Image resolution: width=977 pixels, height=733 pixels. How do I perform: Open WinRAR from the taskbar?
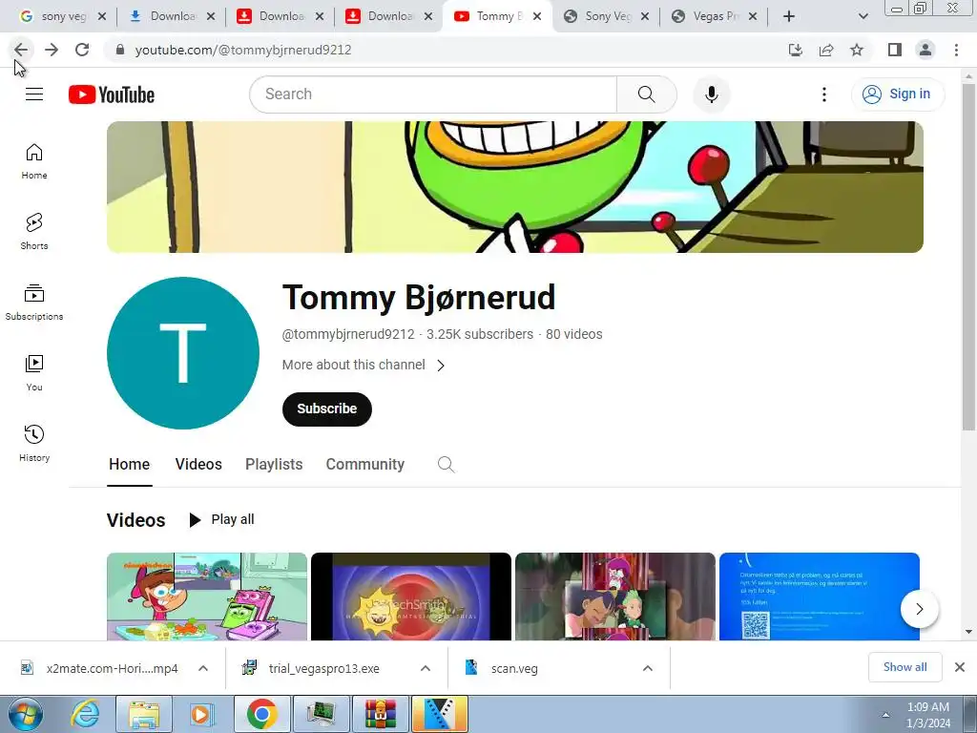[381, 714]
